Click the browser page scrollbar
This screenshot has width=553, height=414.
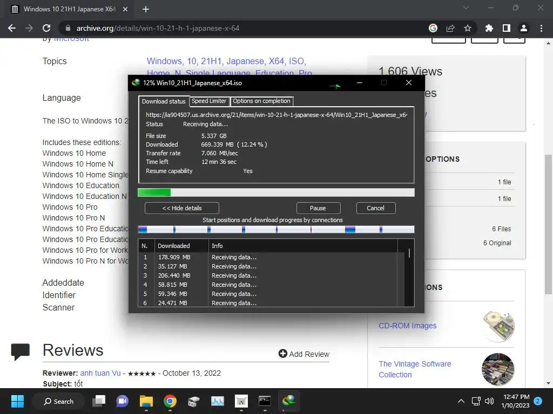tap(548, 224)
